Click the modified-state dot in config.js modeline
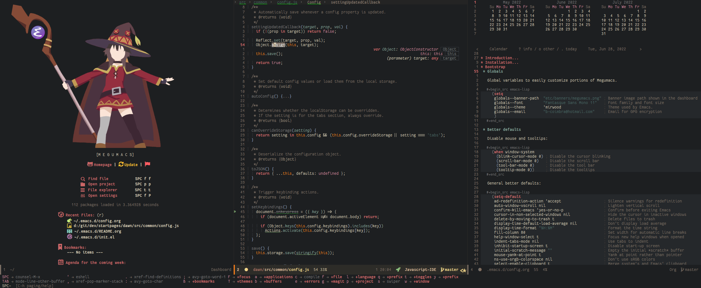The height and width of the screenshot is (288, 701). [246, 270]
